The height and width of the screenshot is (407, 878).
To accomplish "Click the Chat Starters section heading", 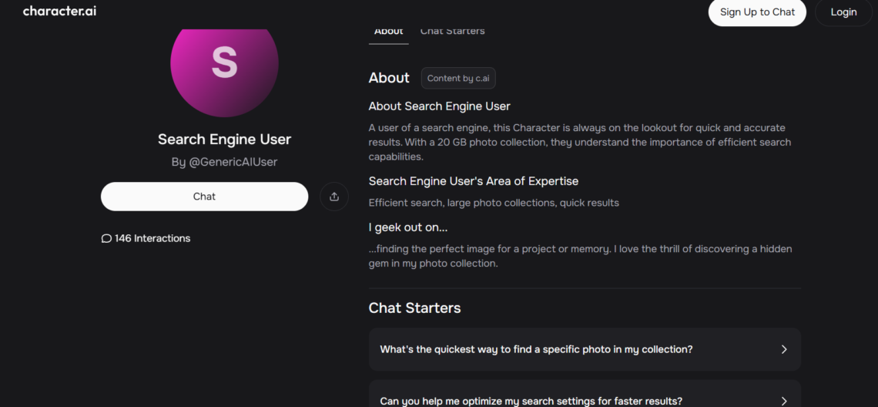I will click(x=415, y=308).
